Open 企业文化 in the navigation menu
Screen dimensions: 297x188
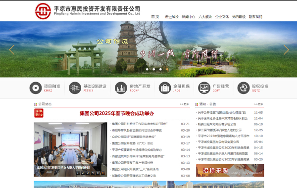click(x=222, y=17)
